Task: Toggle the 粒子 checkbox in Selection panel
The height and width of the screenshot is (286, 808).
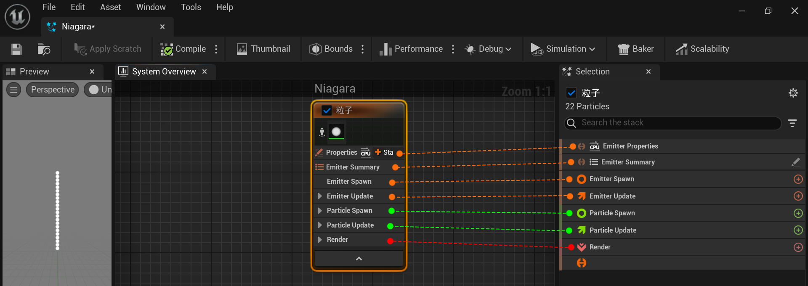Action: (x=571, y=93)
